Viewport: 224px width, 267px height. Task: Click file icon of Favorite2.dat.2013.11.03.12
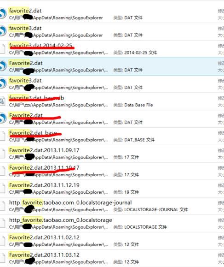point(2,258)
